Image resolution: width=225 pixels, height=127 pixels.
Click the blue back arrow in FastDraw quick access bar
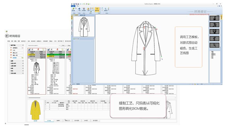pyautogui.click(x=80, y=4)
